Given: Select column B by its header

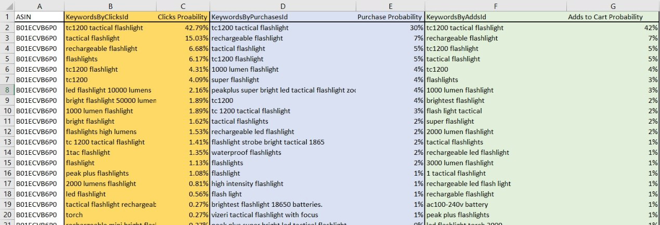Looking at the screenshot, I should tap(110, 5).
